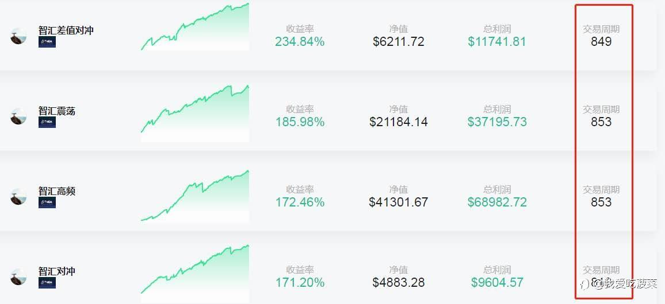Viewport: 665px width, 304px height.
Task: Click the $21184.14 net value figure
Action: 399,122
